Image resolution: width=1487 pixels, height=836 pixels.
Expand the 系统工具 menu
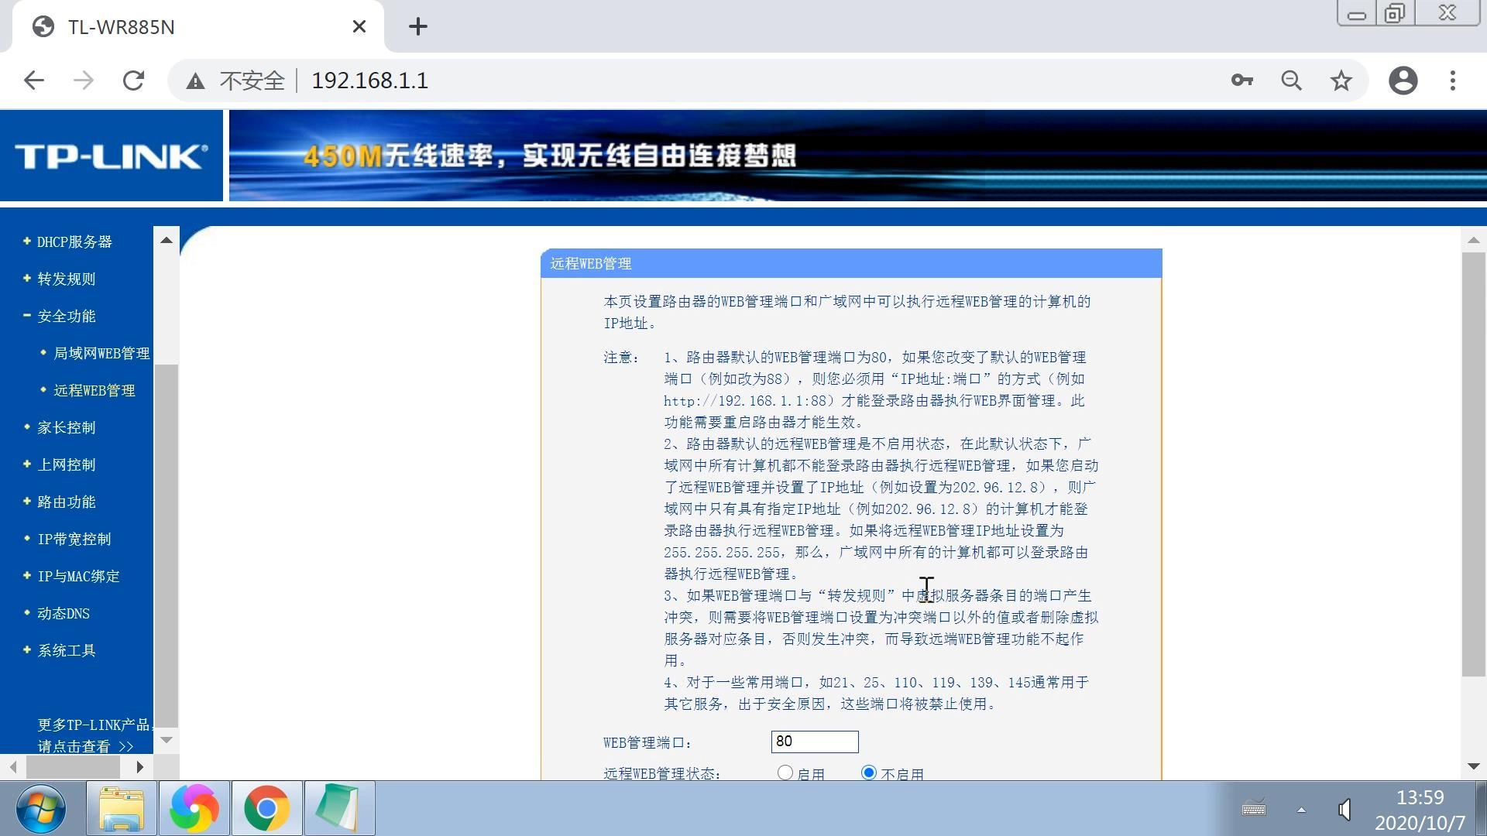(x=67, y=651)
